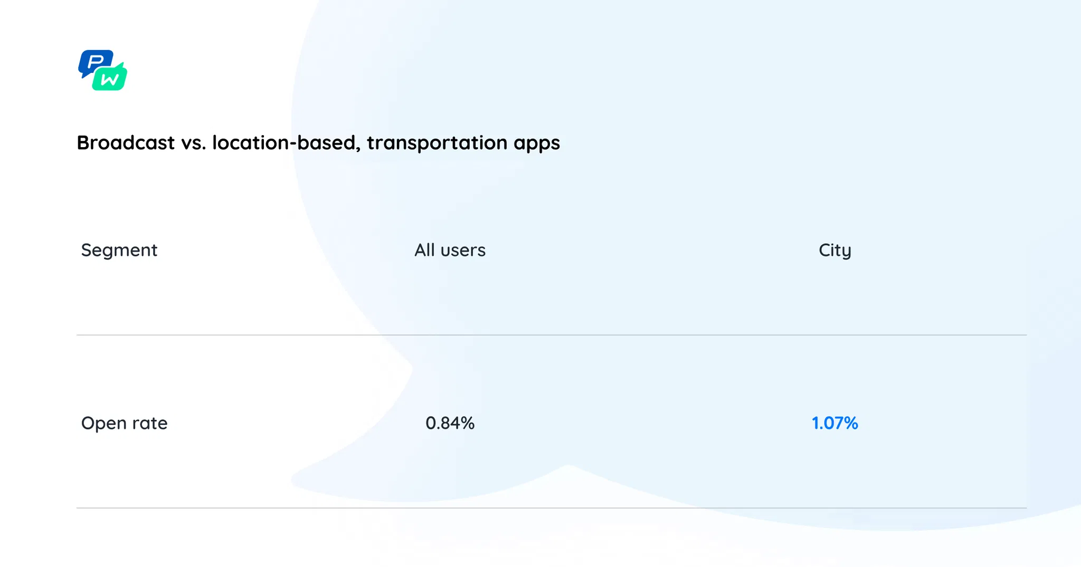Click the Open rate row label

click(124, 423)
